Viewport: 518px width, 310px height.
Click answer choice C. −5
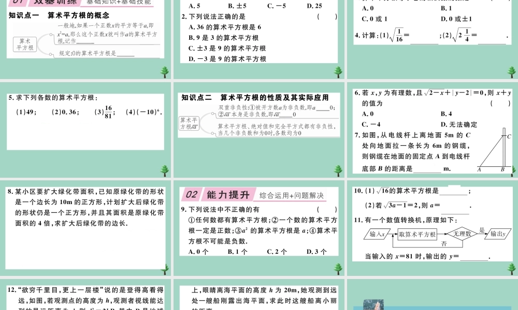277,6
